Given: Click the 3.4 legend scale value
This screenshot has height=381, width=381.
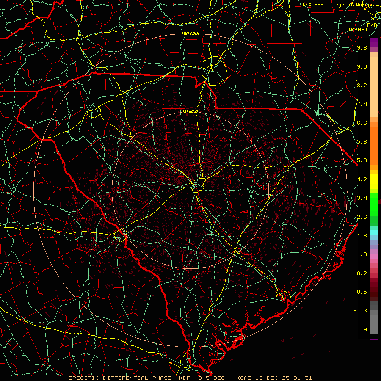Looking at the screenshot, I should pyautogui.click(x=362, y=198).
